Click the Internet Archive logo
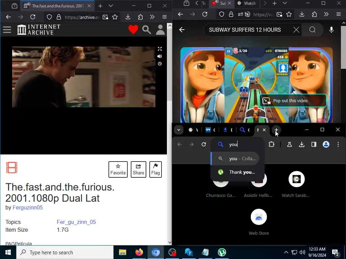346x259 pixels. (39, 30)
